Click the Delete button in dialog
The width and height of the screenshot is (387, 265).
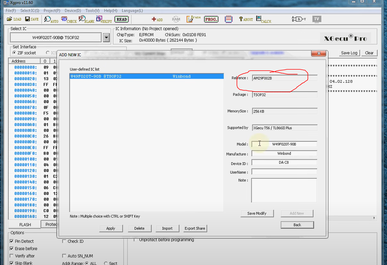coord(139,228)
